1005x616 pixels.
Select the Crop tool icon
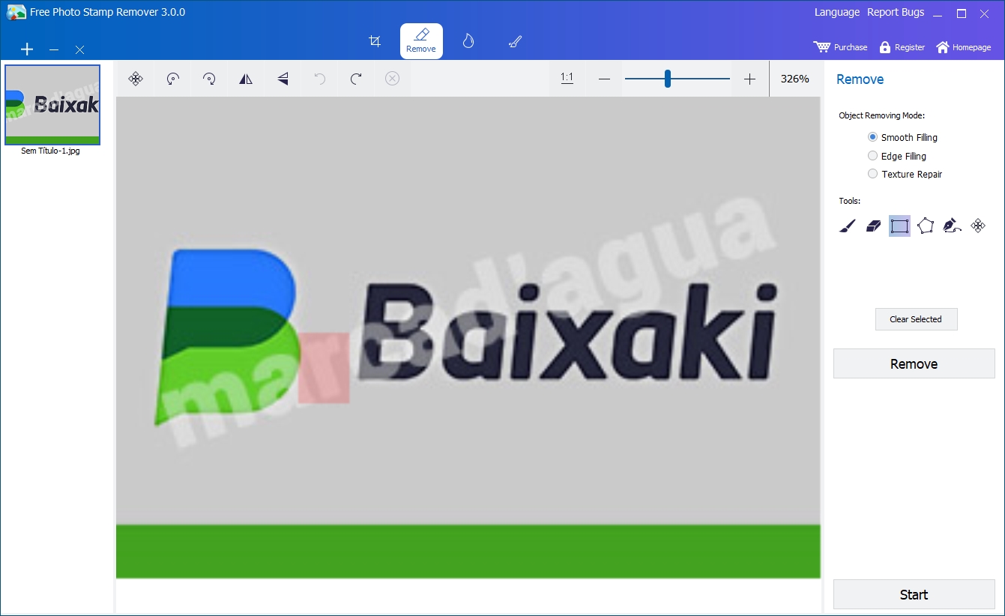tap(375, 41)
